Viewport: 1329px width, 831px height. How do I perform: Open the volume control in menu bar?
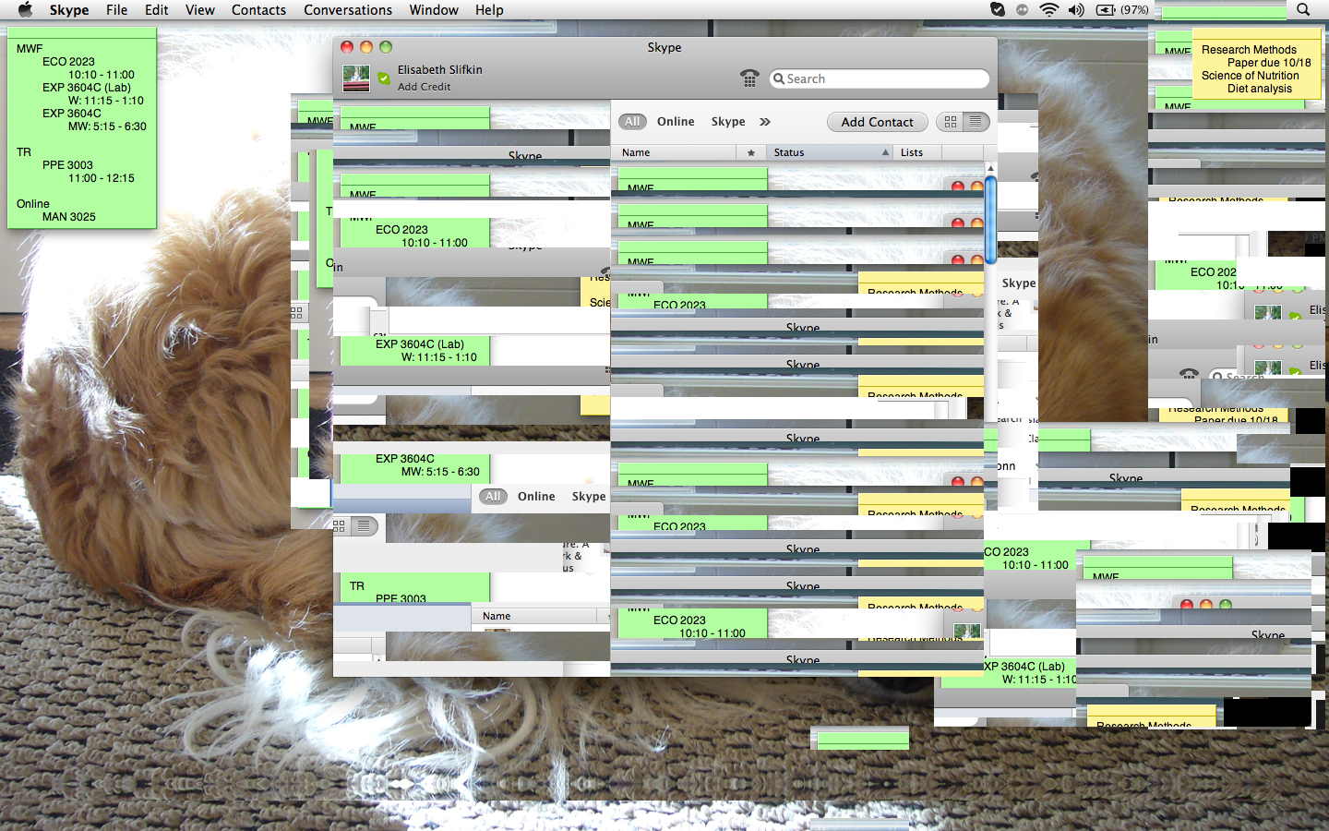1076,10
